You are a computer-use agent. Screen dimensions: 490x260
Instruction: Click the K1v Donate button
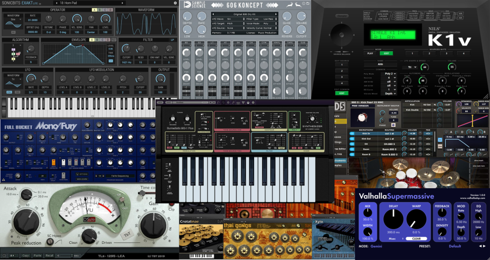click(x=342, y=16)
